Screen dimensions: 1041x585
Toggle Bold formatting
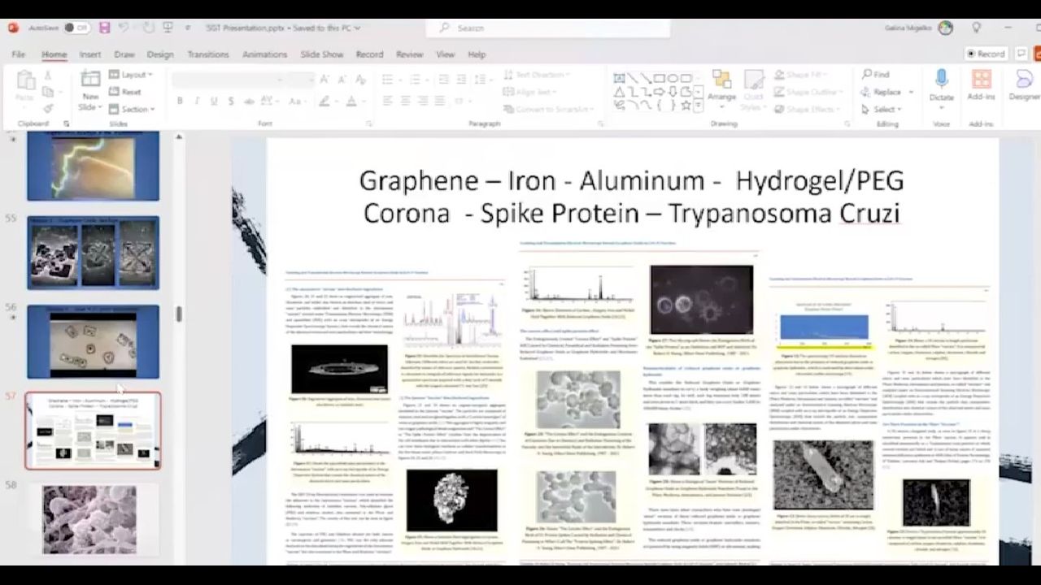pyautogui.click(x=180, y=102)
